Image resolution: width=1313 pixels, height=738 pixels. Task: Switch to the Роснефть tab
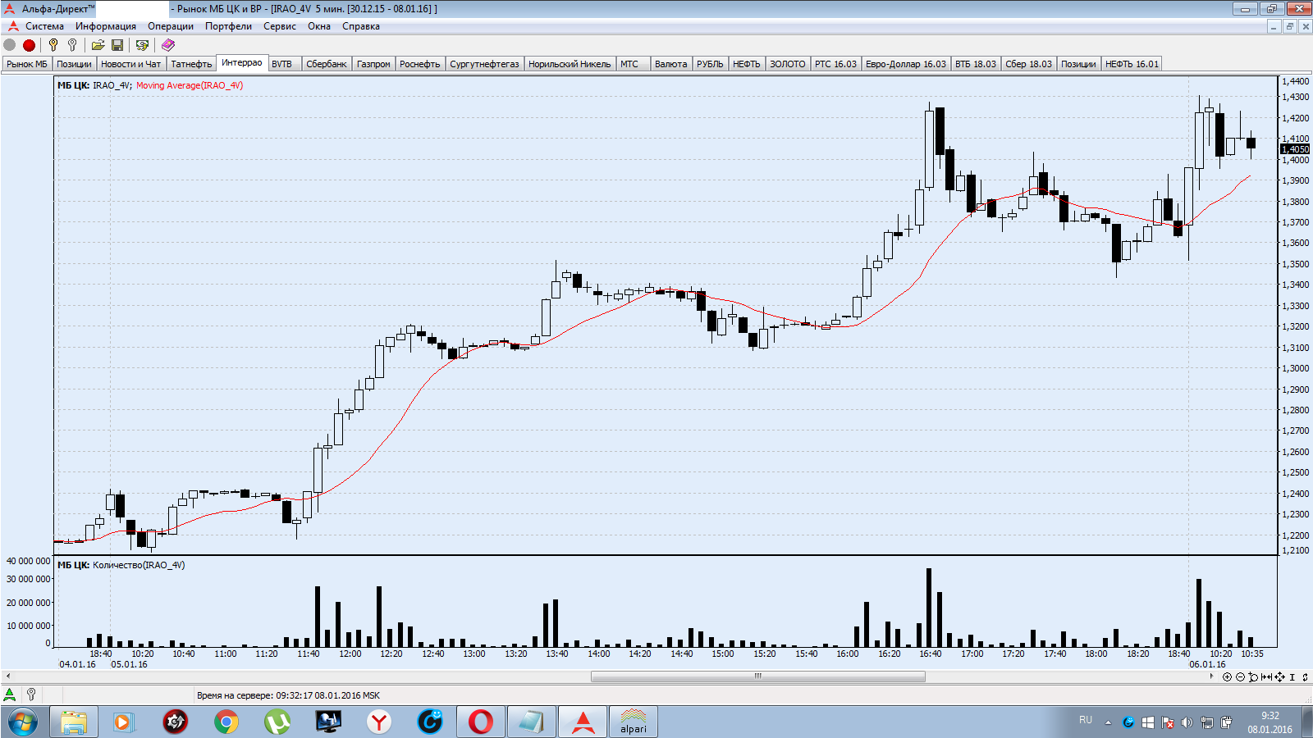coord(419,64)
